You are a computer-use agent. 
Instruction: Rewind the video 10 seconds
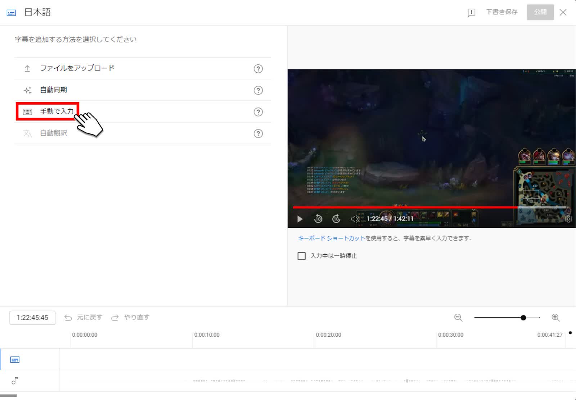[318, 219]
